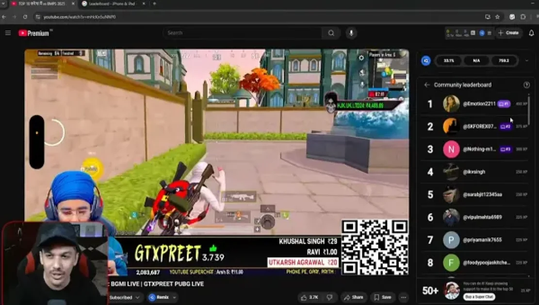539x305 pixels.
Task: Toggle the dislike thumbs-down button
Action: click(329, 297)
